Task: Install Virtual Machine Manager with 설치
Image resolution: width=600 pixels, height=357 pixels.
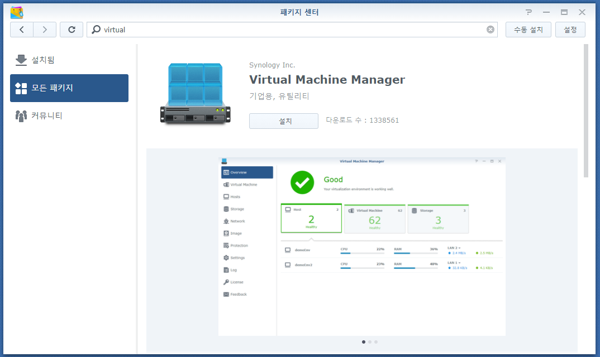Action: pos(284,121)
